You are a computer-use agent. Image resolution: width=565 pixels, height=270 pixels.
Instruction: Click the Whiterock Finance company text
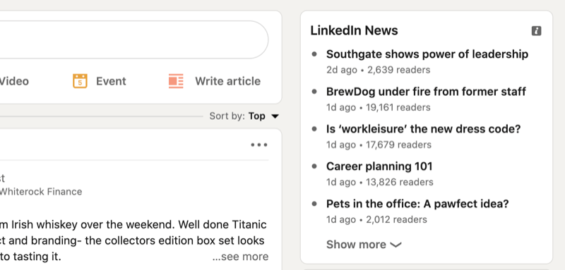coord(40,192)
